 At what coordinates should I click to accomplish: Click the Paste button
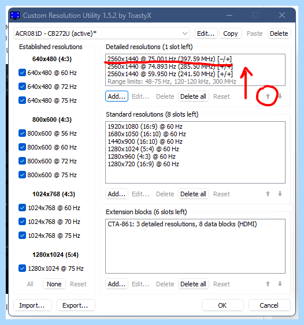coord(255,33)
